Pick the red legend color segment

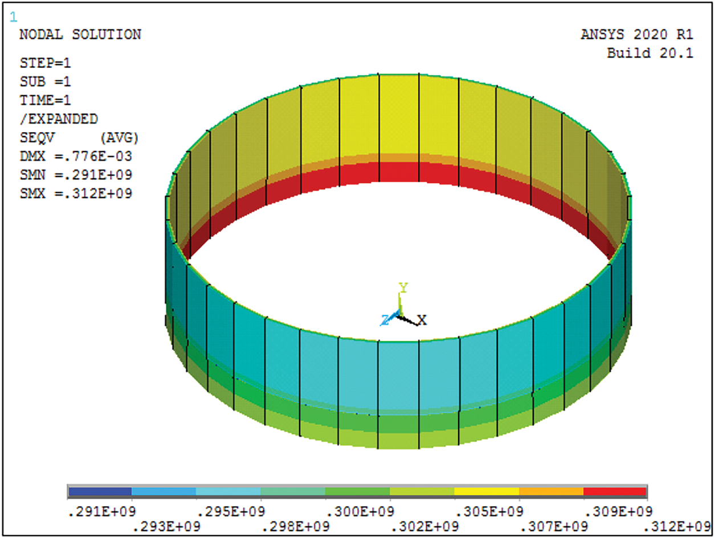point(615,491)
